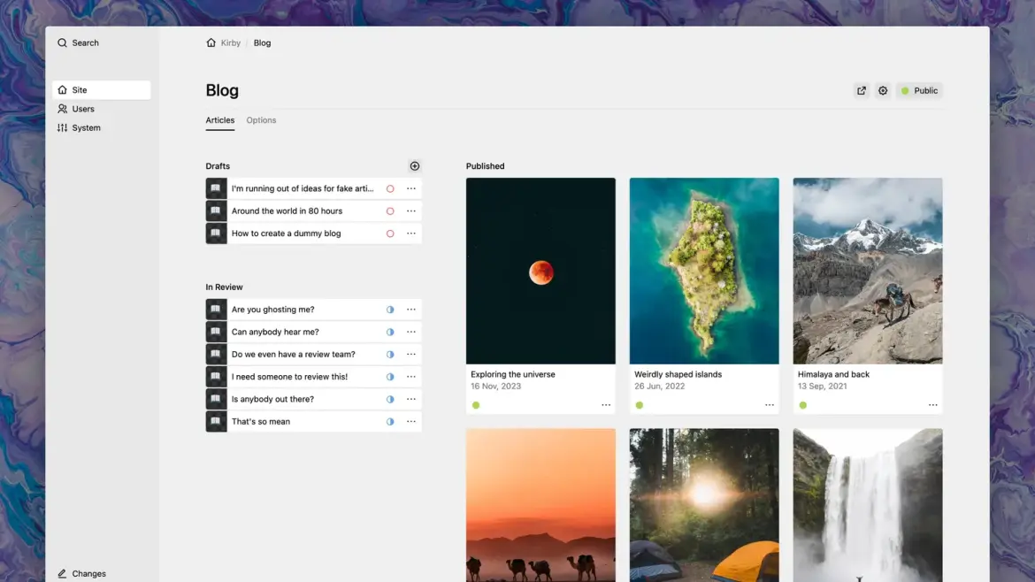The width and height of the screenshot is (1035, 582).
Task: Click green status dot of 'Weirdly shaped islands'
Action: click(639, 405)
